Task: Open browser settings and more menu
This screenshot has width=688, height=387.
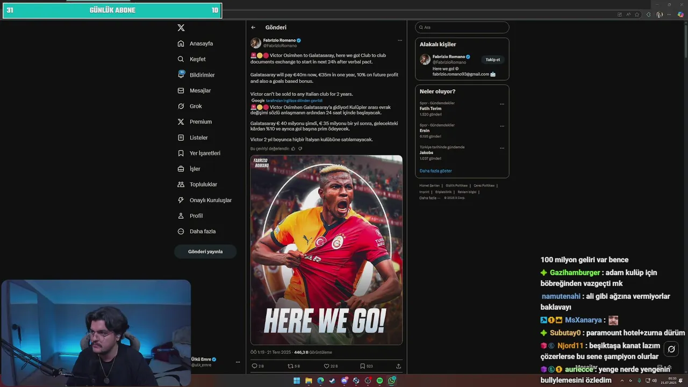Action: coord(669,15)
